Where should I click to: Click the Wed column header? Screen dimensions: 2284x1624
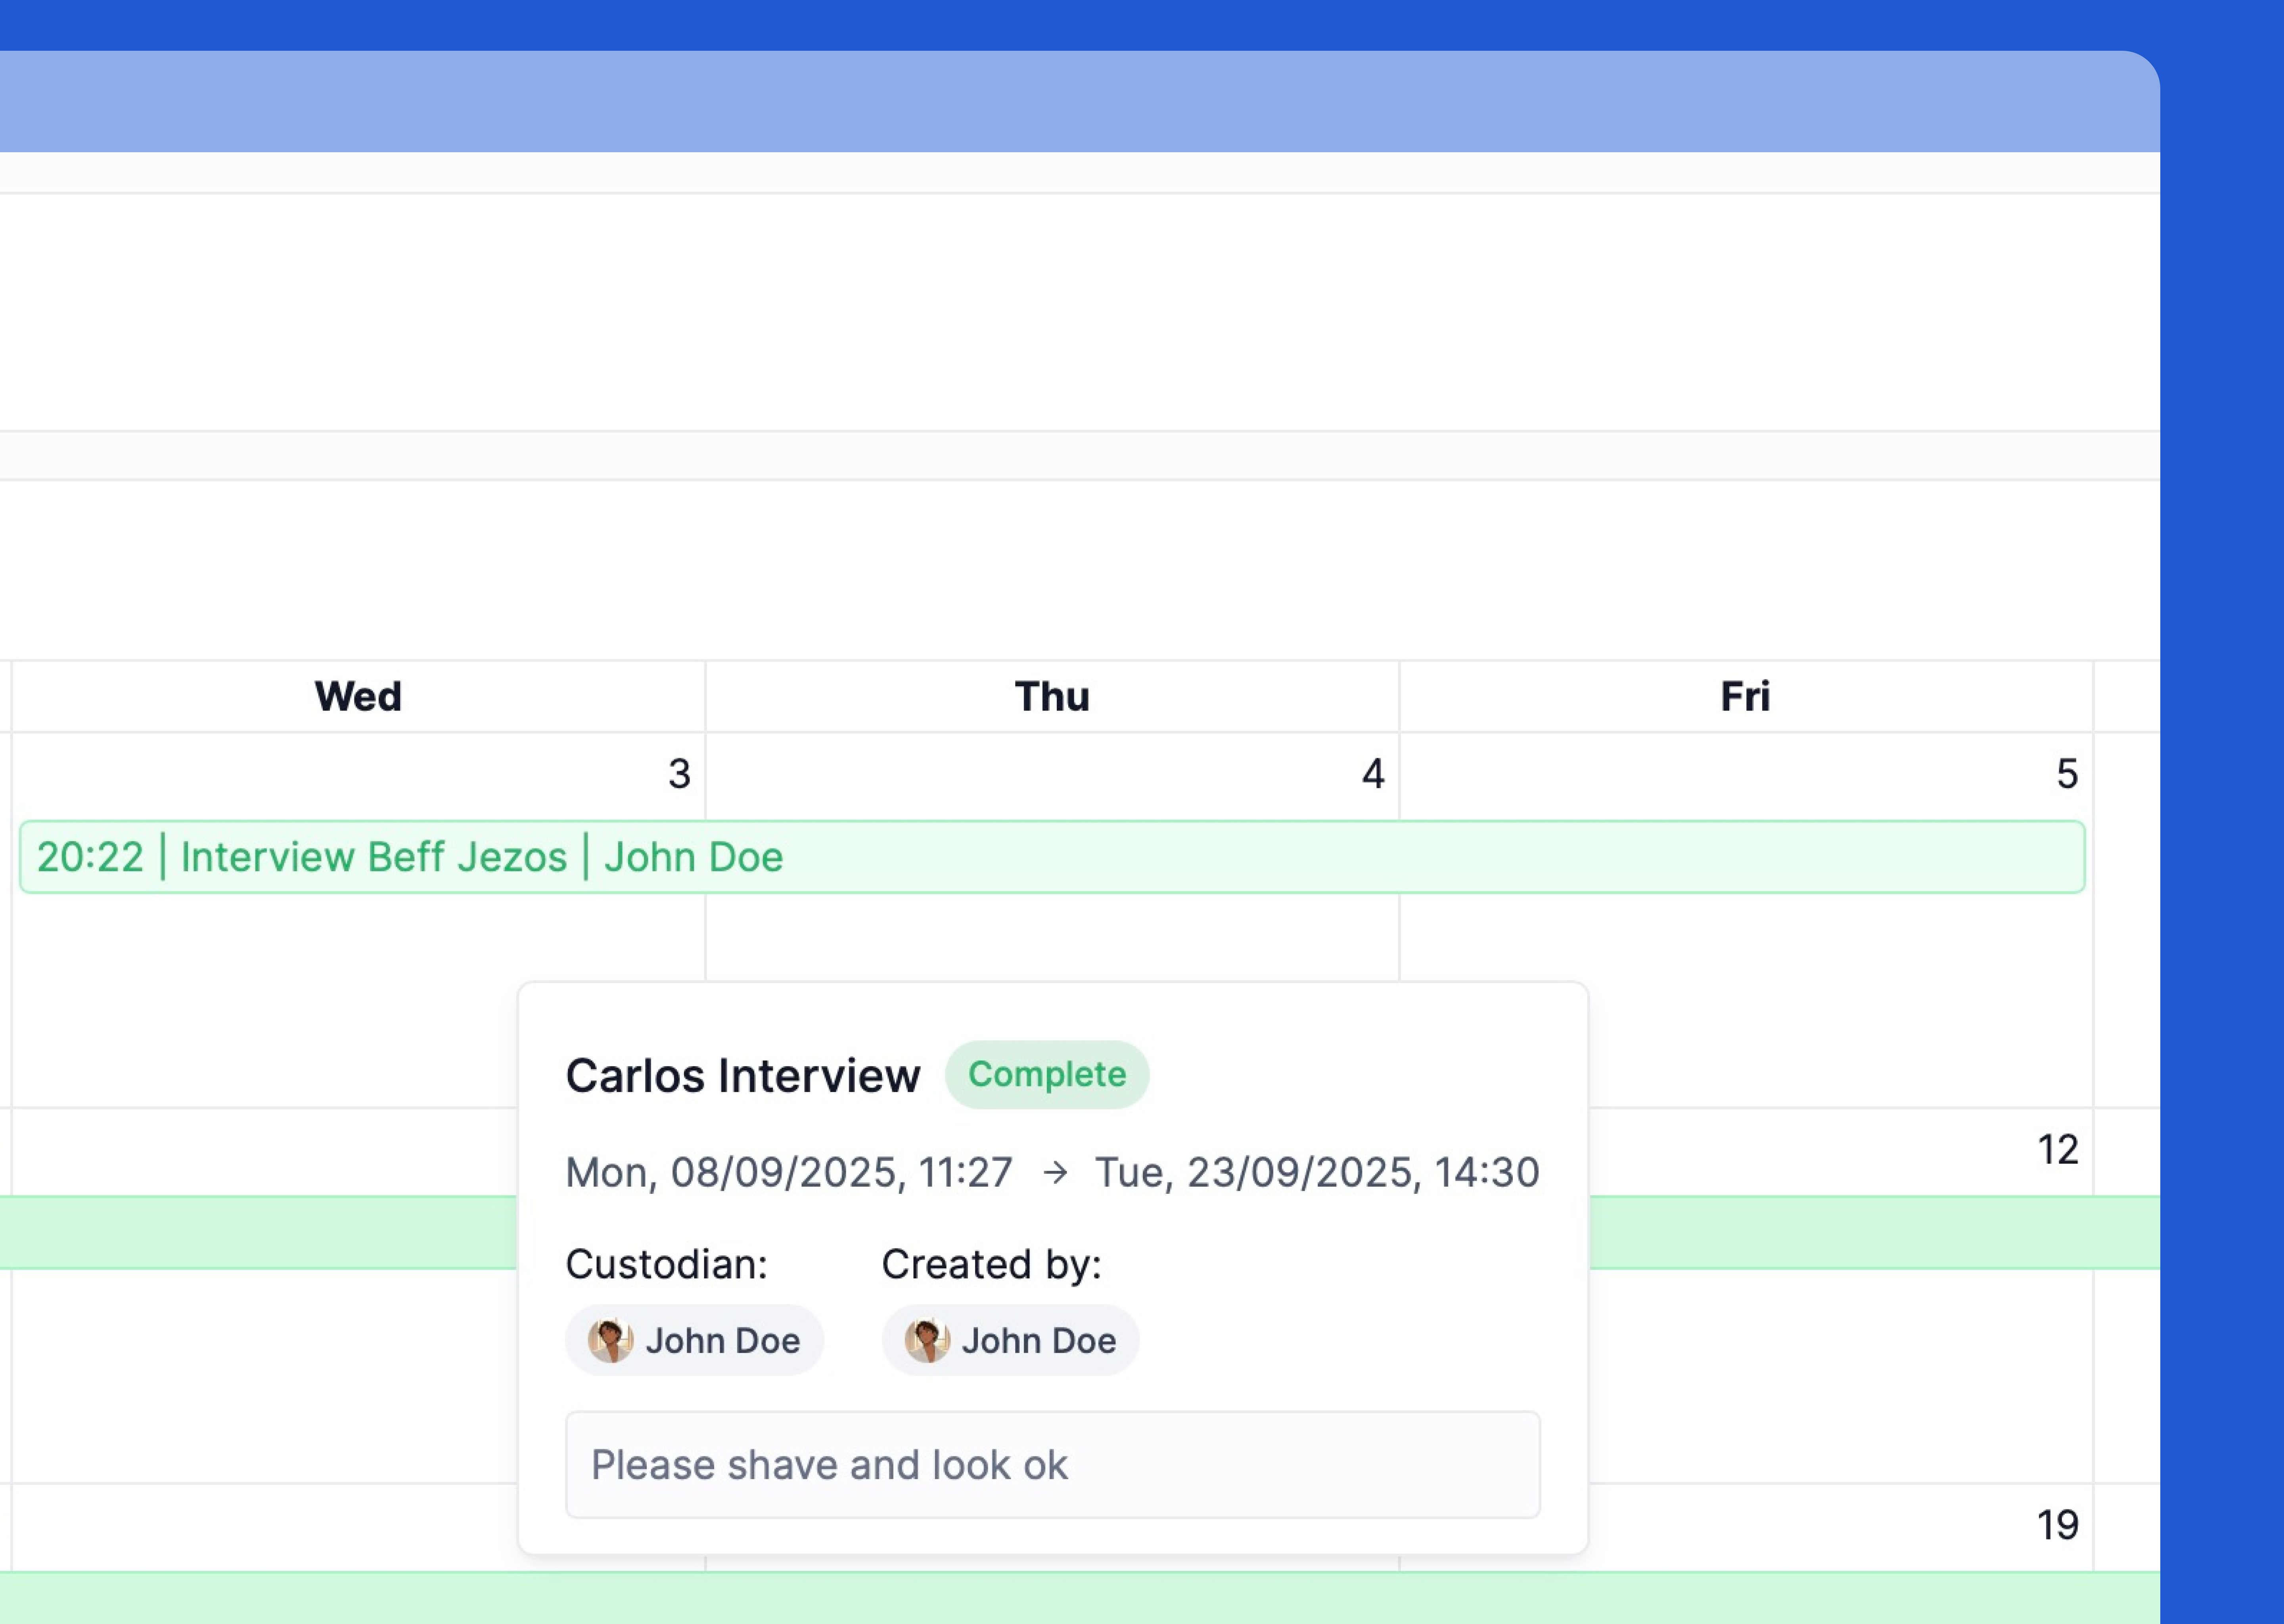[358, 696]
